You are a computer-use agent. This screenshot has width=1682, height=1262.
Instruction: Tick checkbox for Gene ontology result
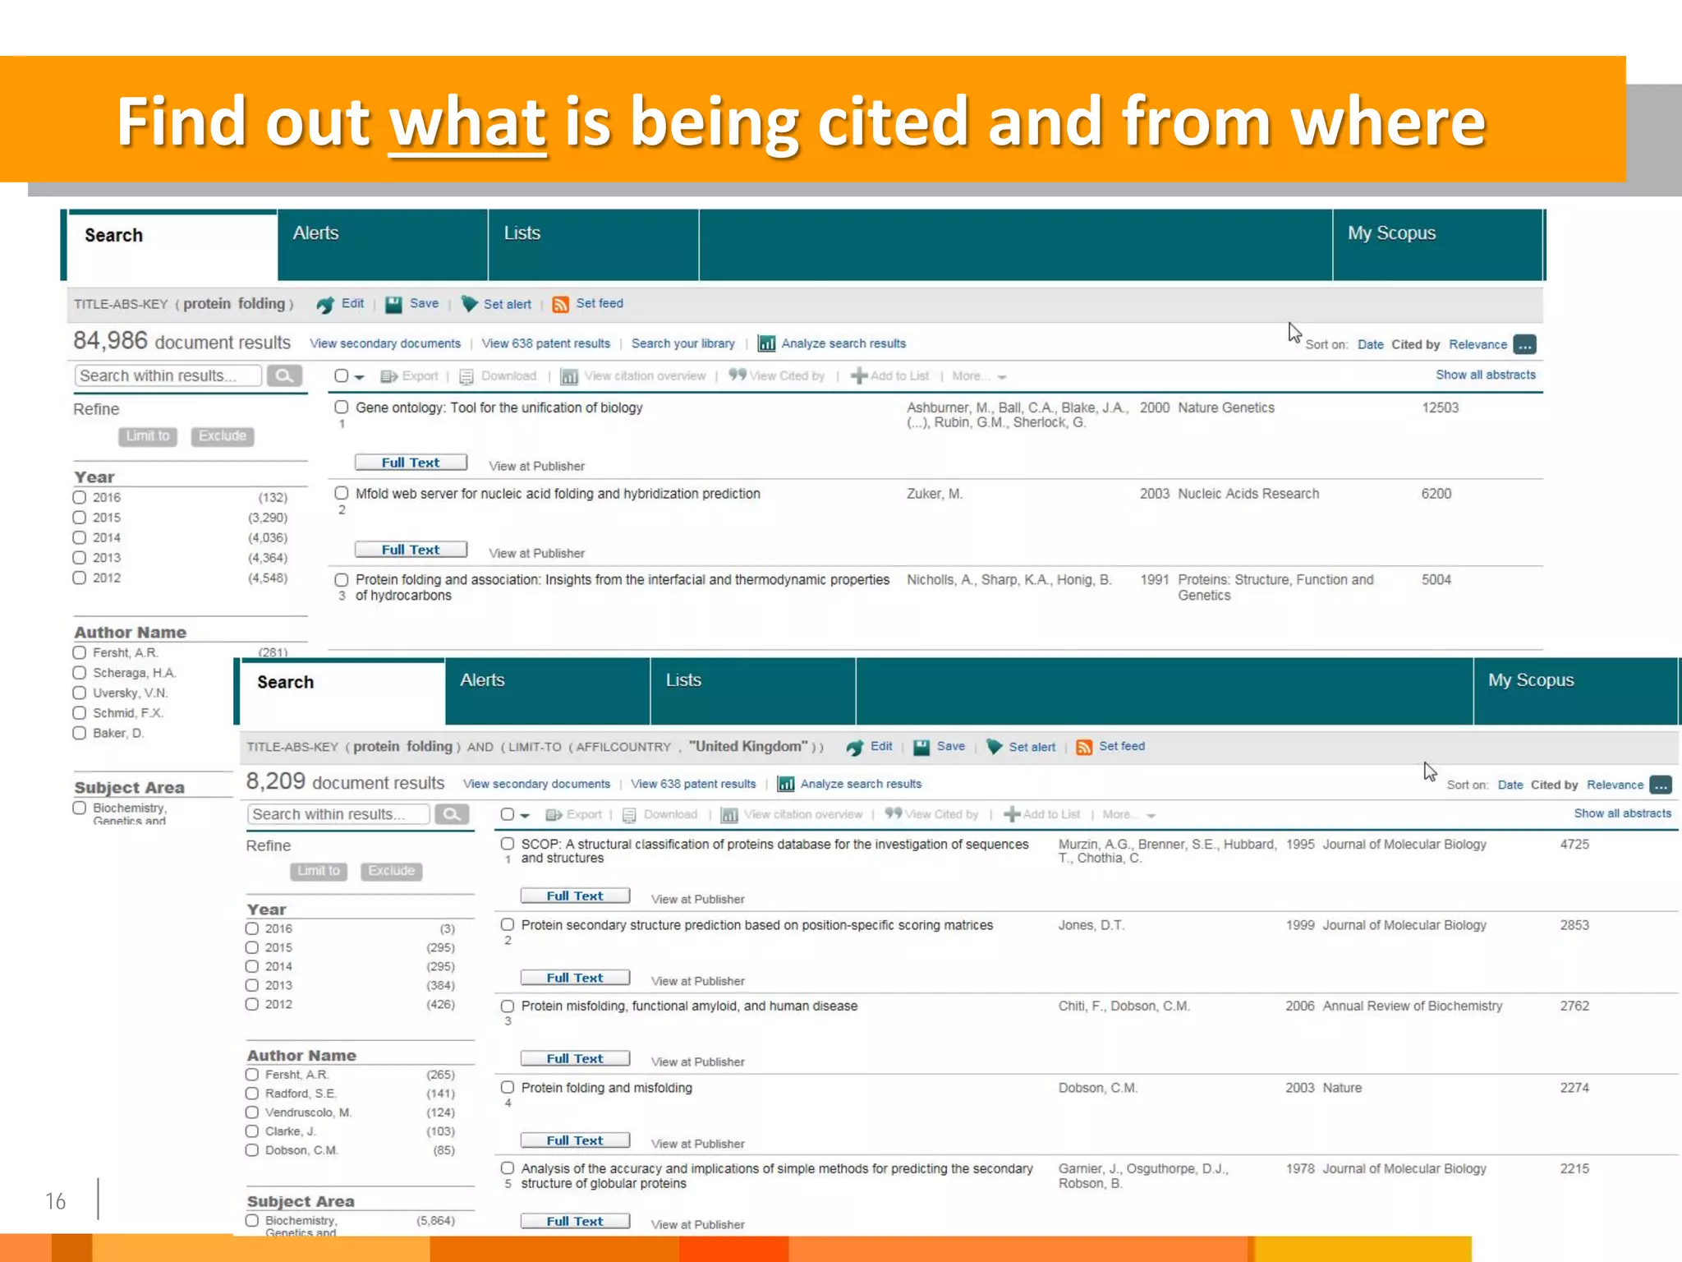click(x=342, y=407)
